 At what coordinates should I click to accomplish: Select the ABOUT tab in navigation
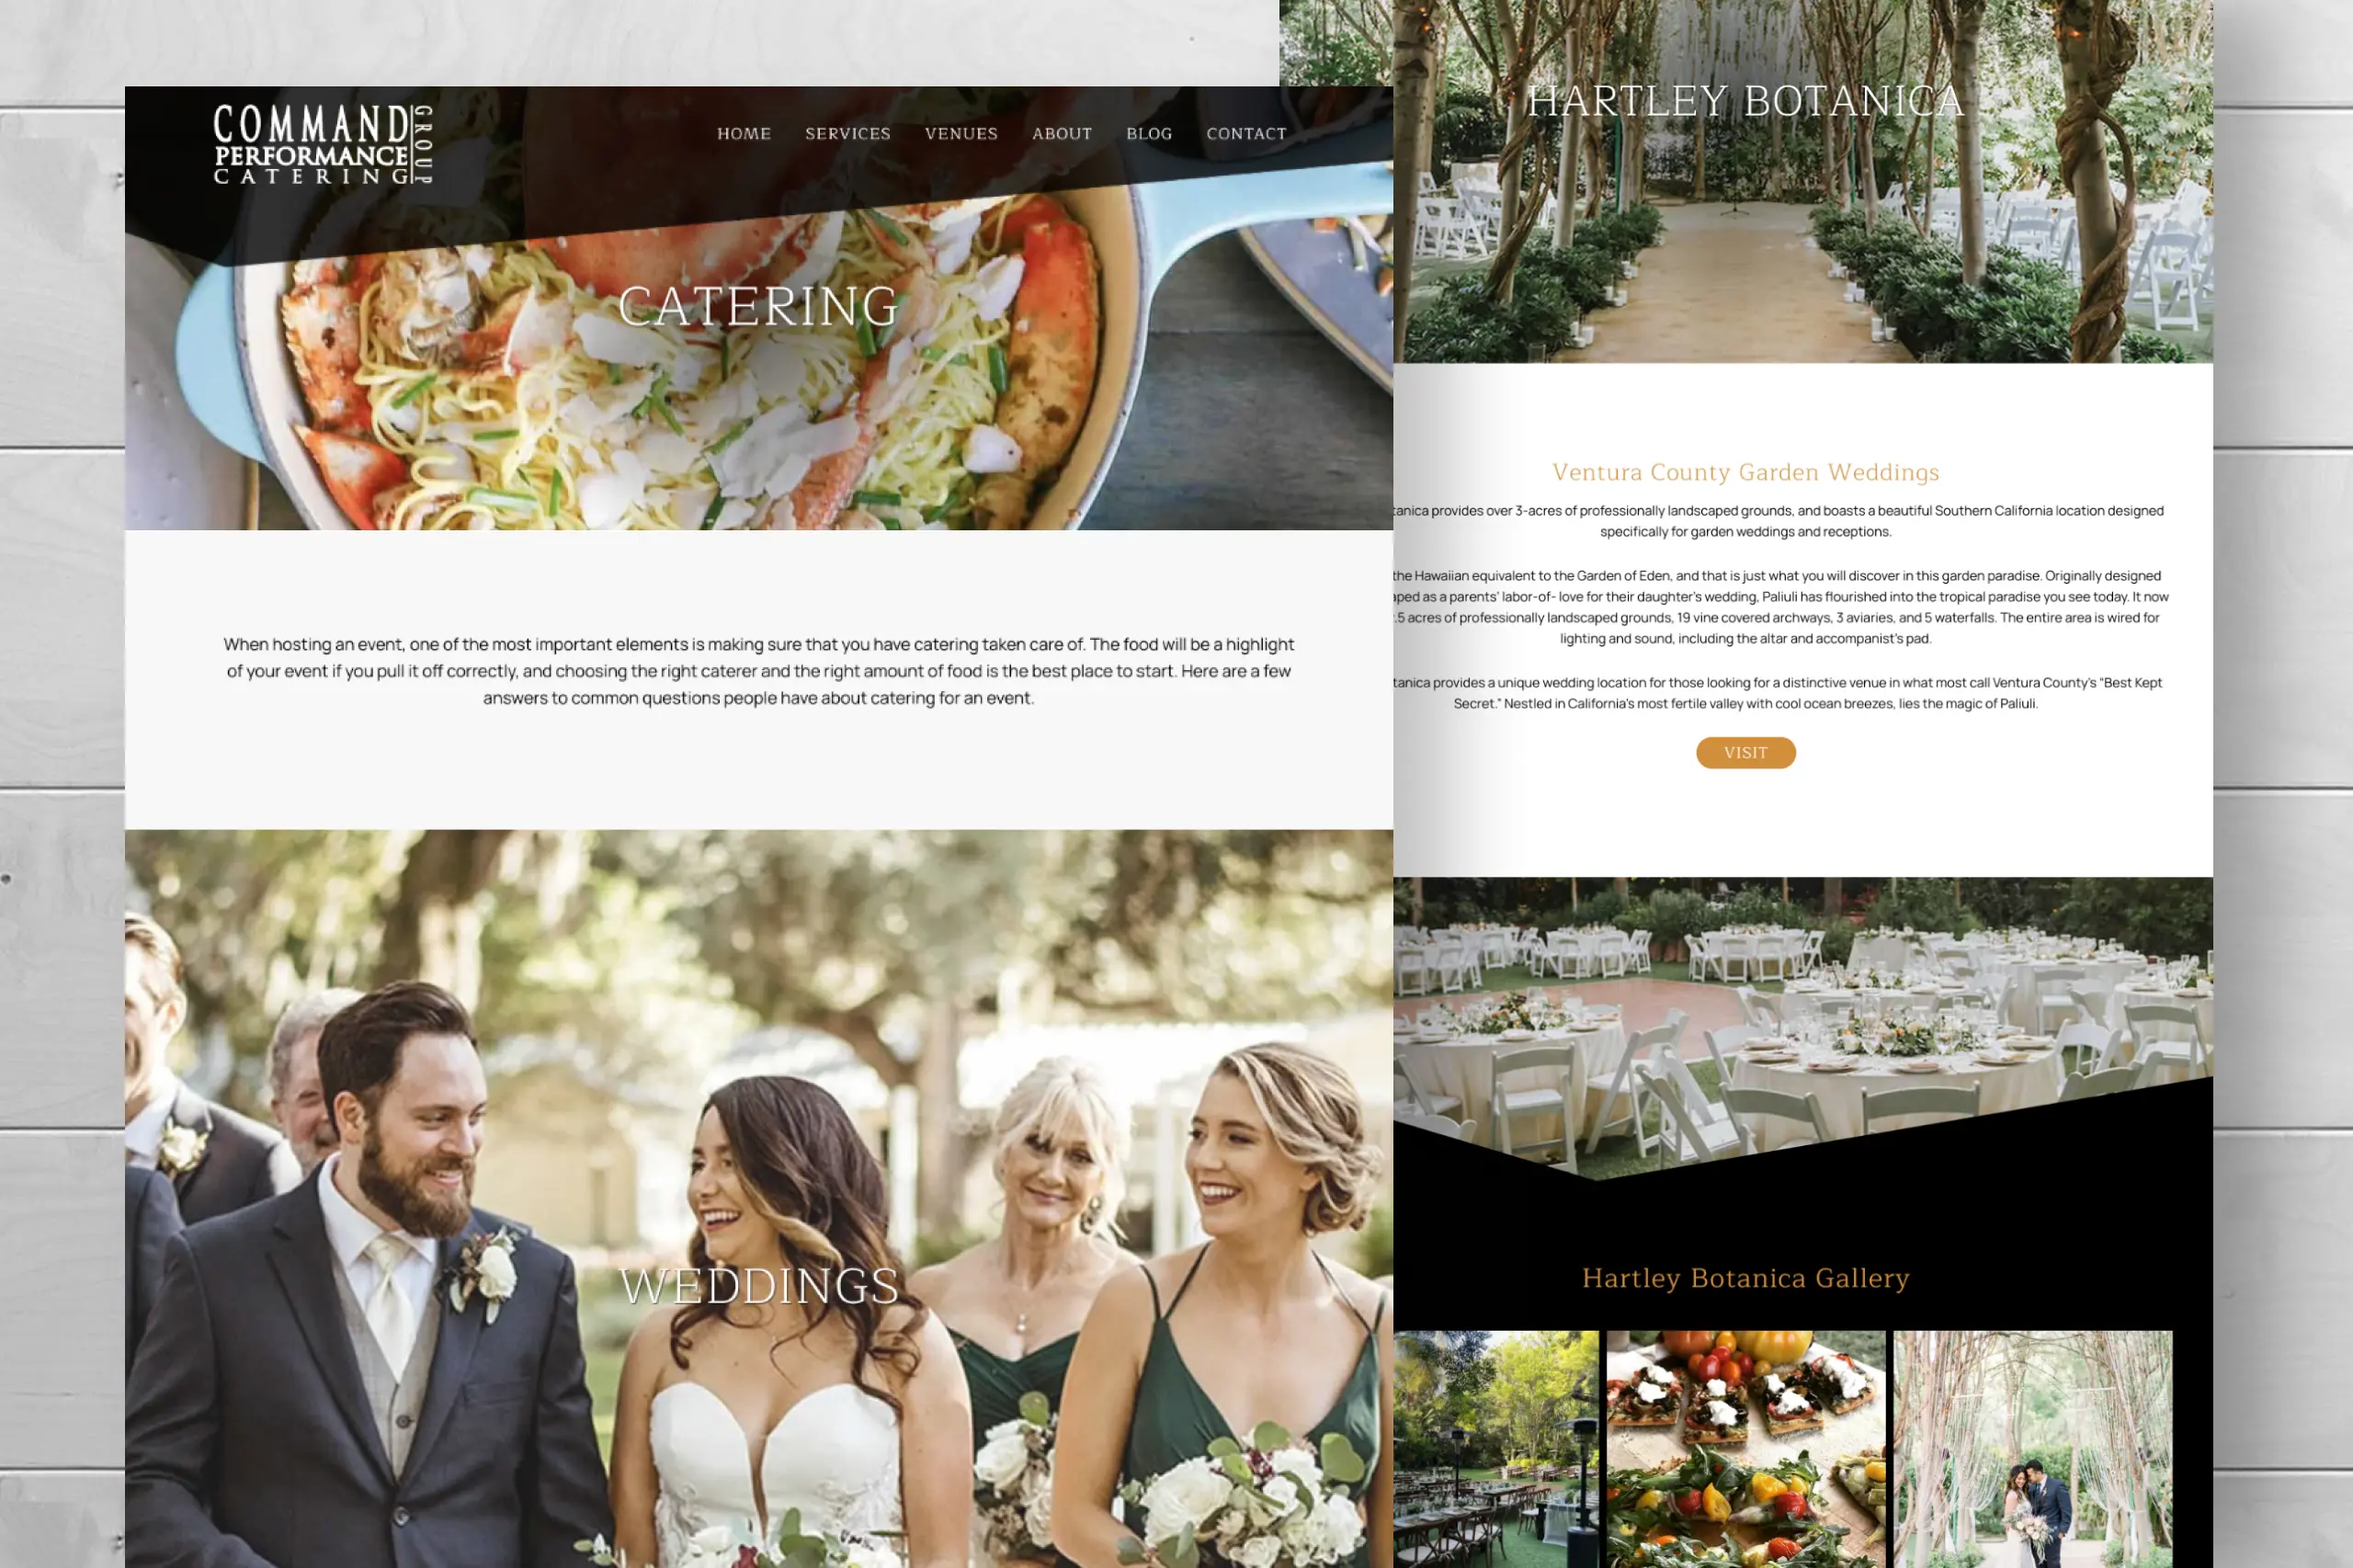point(1060,133)
